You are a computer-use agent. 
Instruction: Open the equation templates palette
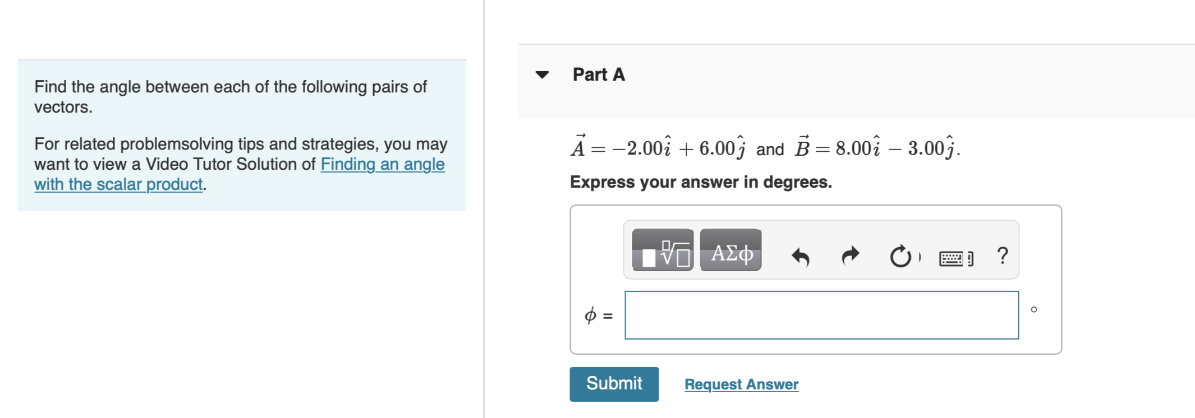click(x=664, y=252)
